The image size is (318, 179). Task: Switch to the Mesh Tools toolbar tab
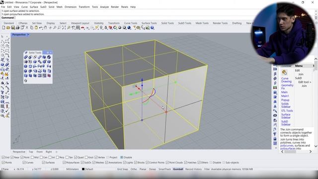(x=202, y=23)
